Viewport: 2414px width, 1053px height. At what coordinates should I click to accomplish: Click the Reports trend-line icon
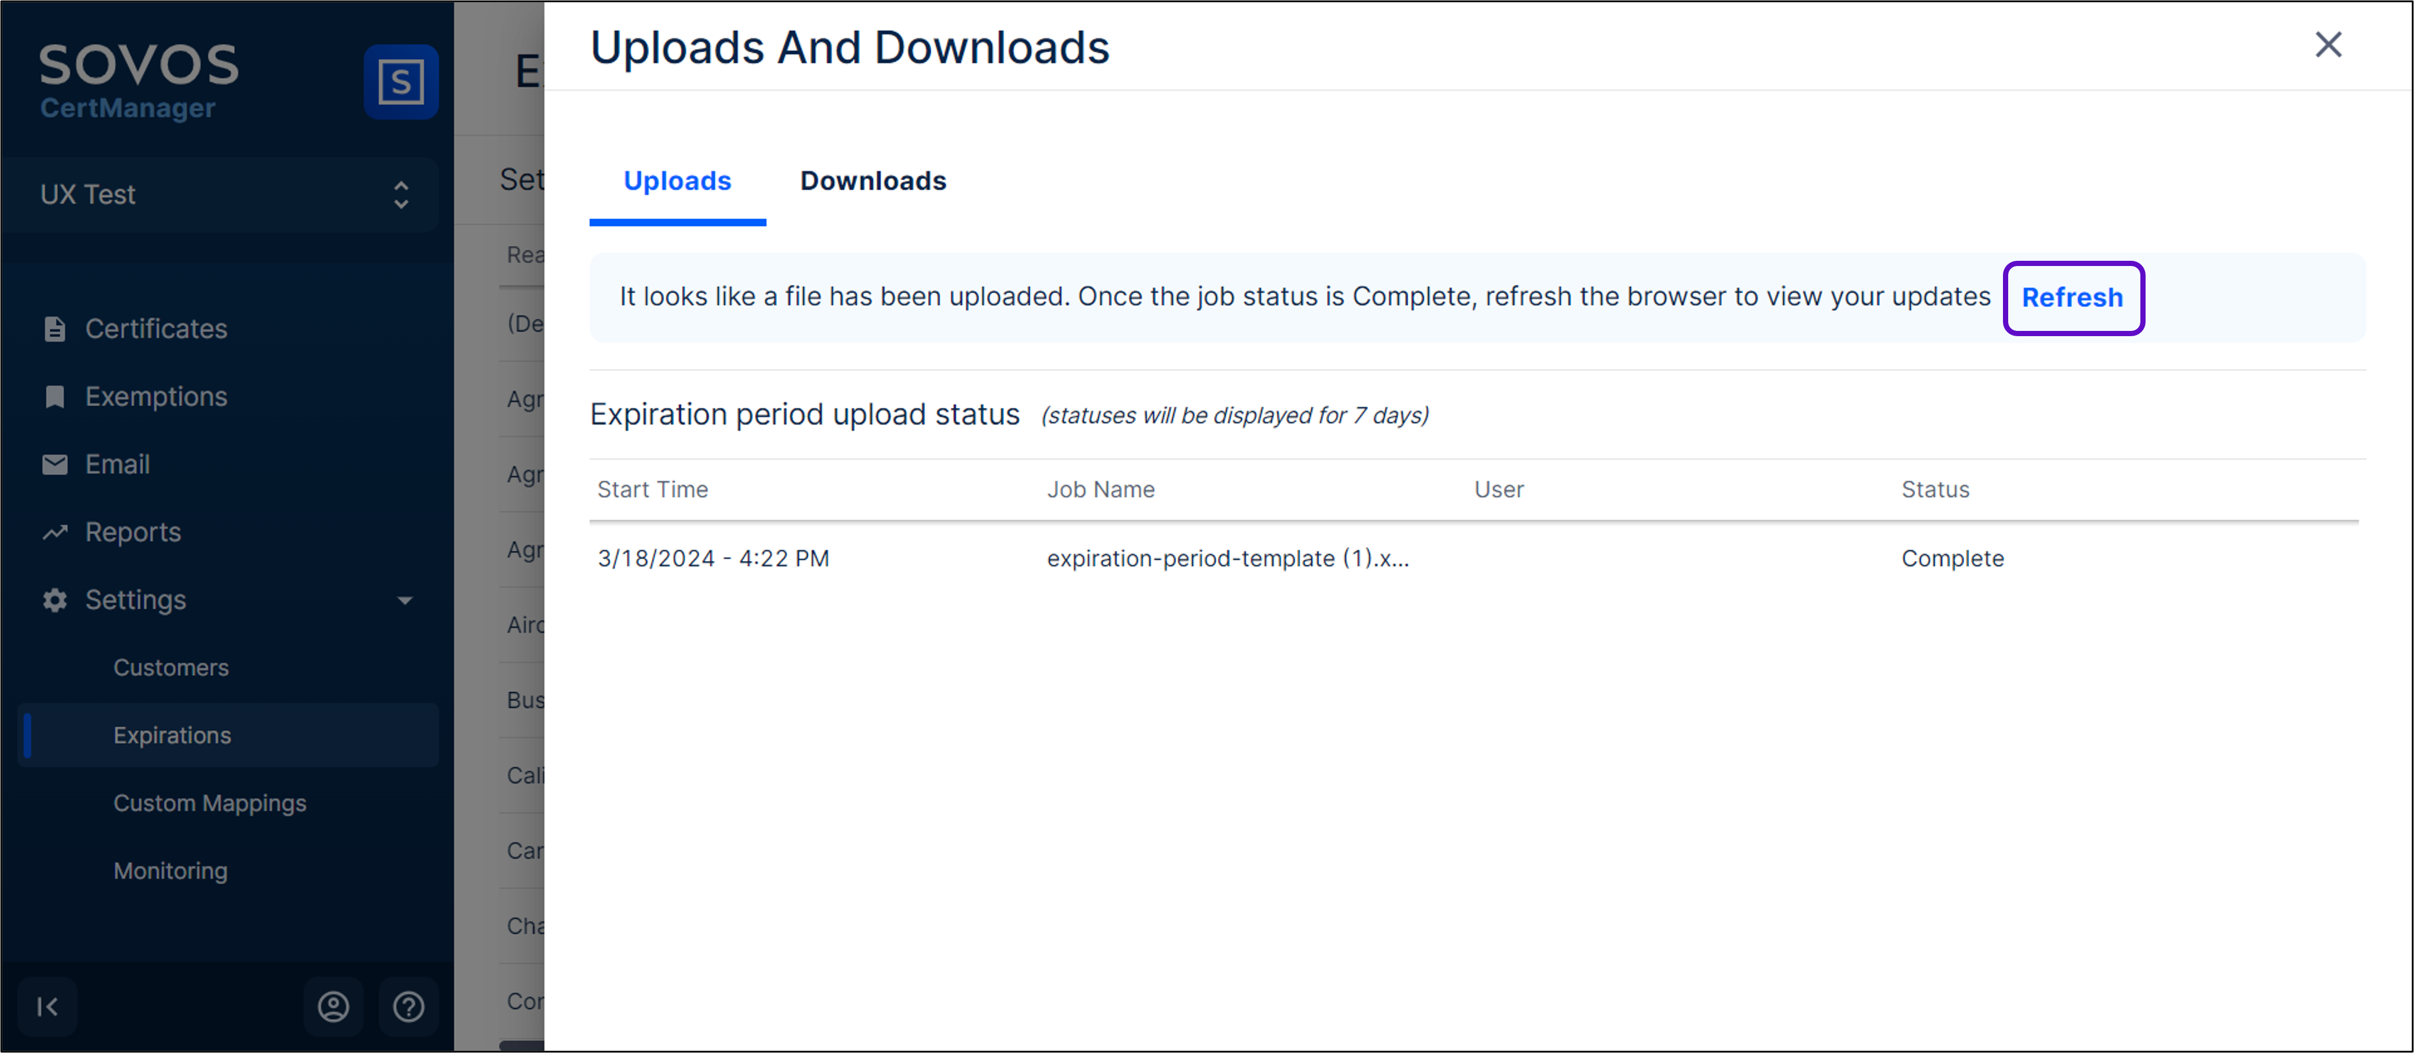54,532
